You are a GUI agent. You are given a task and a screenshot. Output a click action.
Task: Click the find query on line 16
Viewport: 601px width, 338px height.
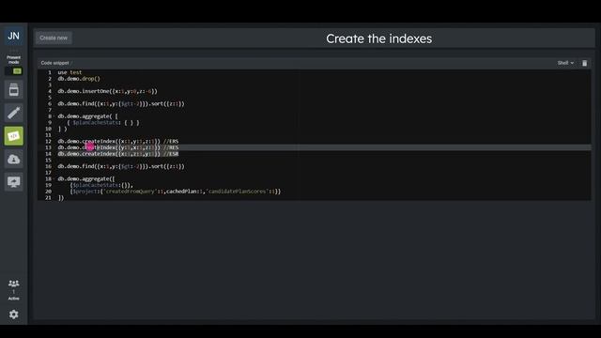[121, 166]
